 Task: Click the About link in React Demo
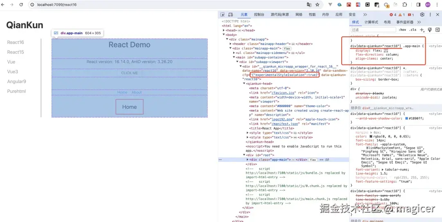[137, 92]
